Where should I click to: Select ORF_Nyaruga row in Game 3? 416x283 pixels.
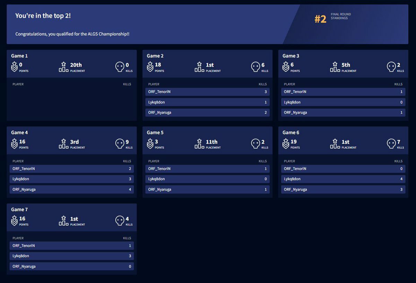coord(343,113)
